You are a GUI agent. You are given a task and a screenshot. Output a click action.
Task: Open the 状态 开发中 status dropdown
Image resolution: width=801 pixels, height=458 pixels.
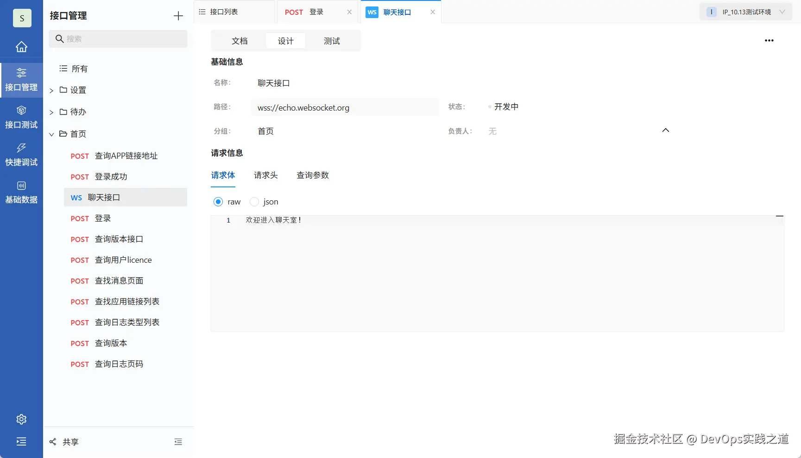(x=504, y=107)
